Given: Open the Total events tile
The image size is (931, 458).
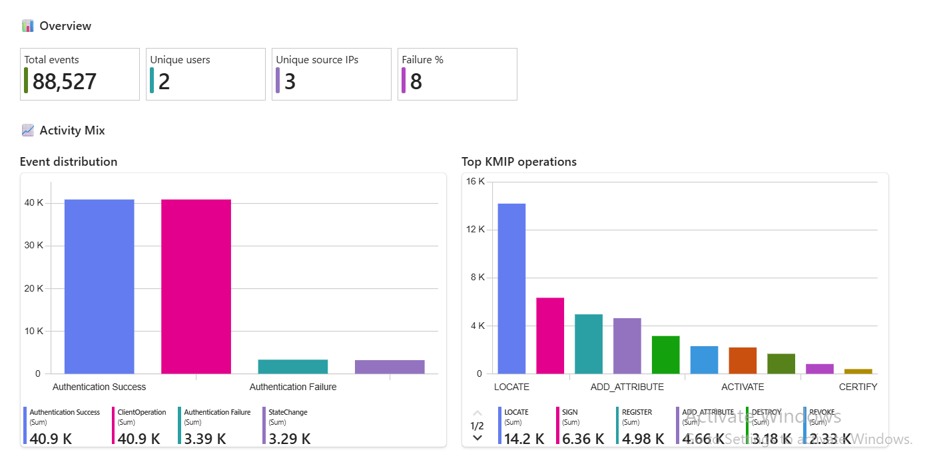Looking at the screenshot, I should point(80,74).
